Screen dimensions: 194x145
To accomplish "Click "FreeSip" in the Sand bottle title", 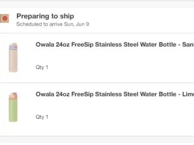I will tap(82, 44).
